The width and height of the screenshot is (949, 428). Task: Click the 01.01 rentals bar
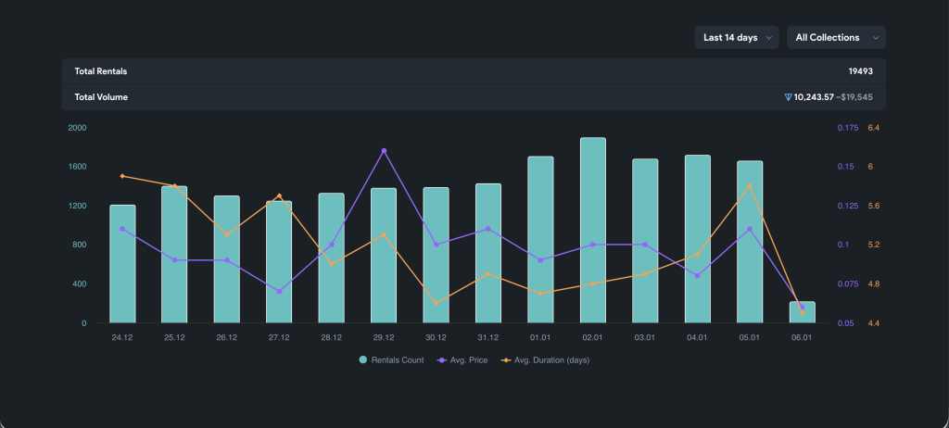[540, 240]
